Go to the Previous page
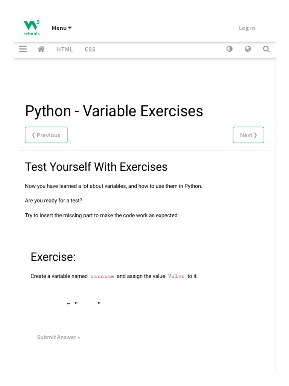This screenshot has height=386, width=289. point(46,135)
